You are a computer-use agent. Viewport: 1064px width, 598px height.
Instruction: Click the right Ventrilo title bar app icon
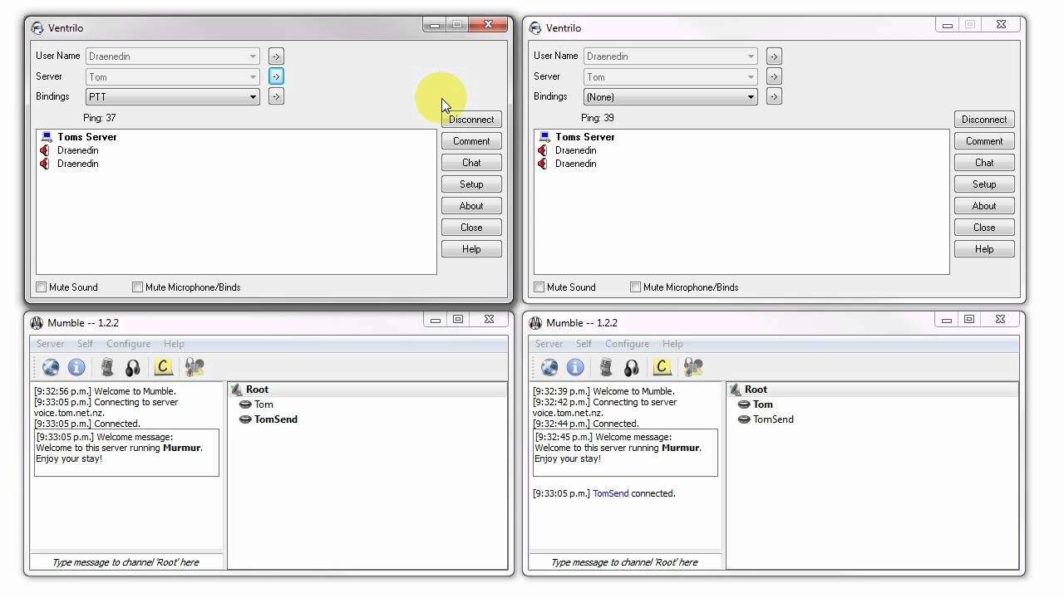[535, 28]
